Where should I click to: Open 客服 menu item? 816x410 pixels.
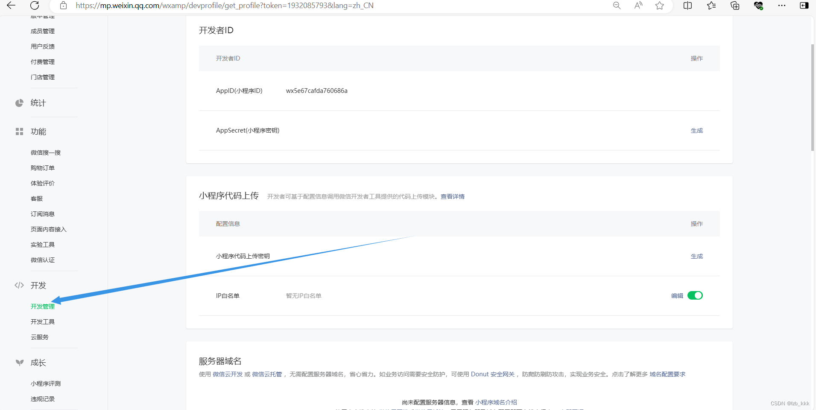37,199
